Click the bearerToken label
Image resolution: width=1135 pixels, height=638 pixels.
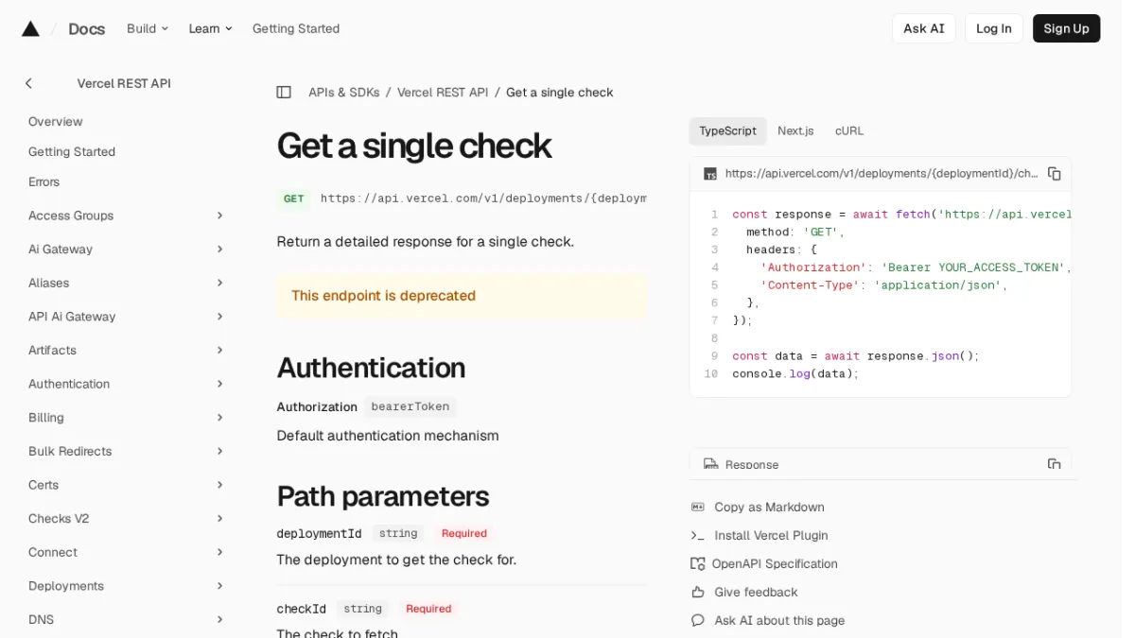point(410,406)
